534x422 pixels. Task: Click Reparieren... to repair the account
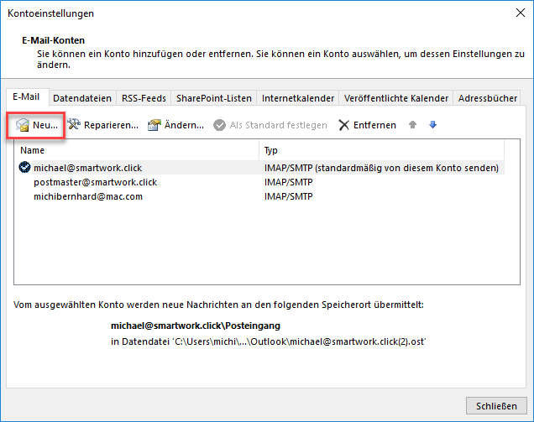point(103,125)
